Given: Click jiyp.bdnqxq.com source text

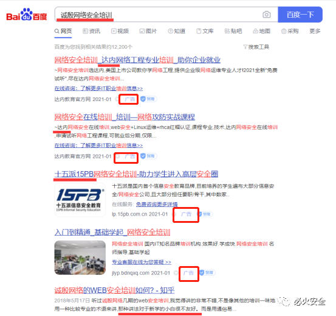Looking at the screenshot, I should pos(131,273).
